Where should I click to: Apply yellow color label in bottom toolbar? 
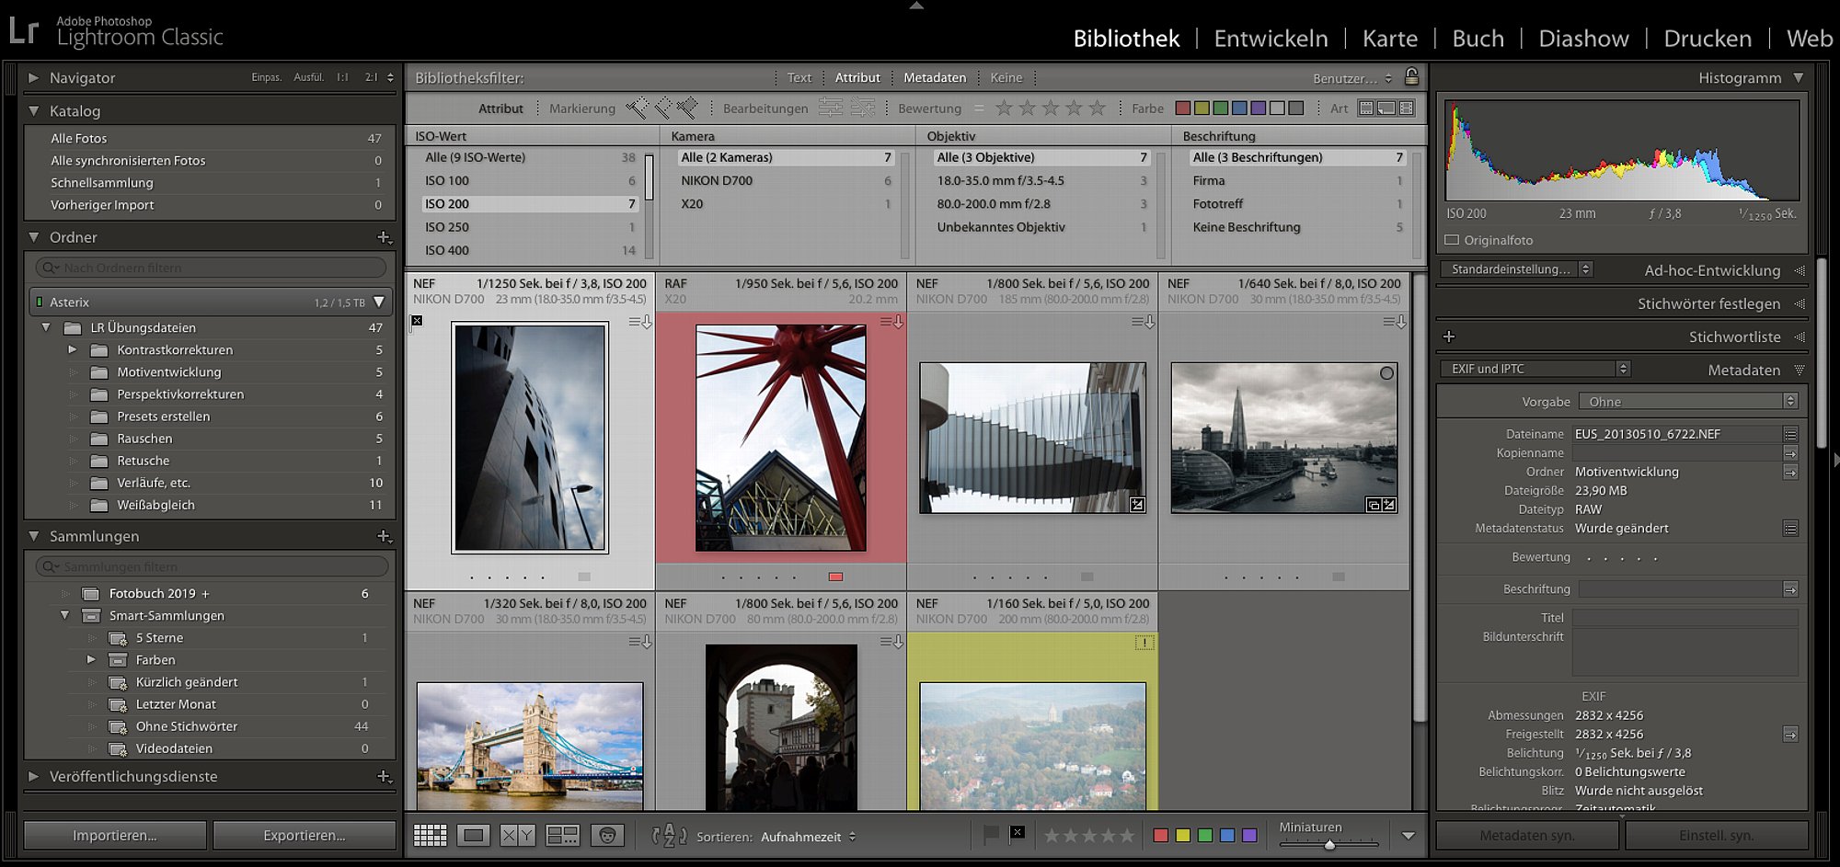click(x=1182, y=835)
